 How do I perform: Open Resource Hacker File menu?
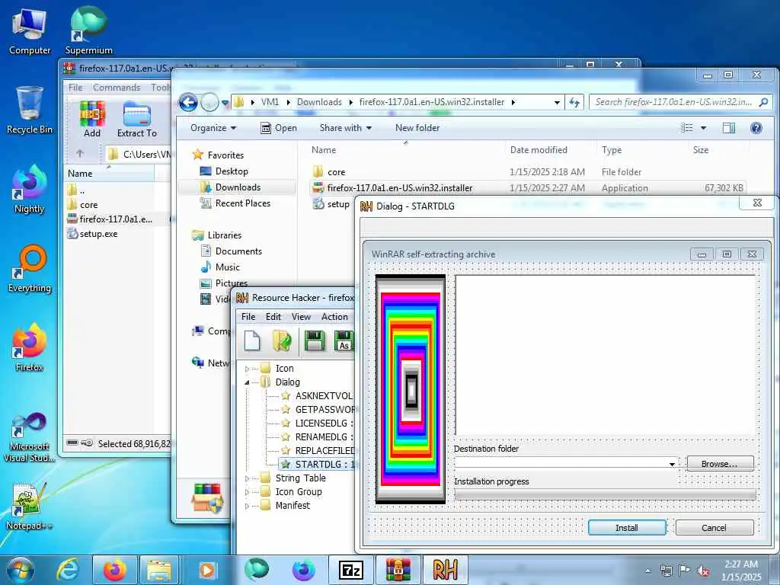pos(248,317)
